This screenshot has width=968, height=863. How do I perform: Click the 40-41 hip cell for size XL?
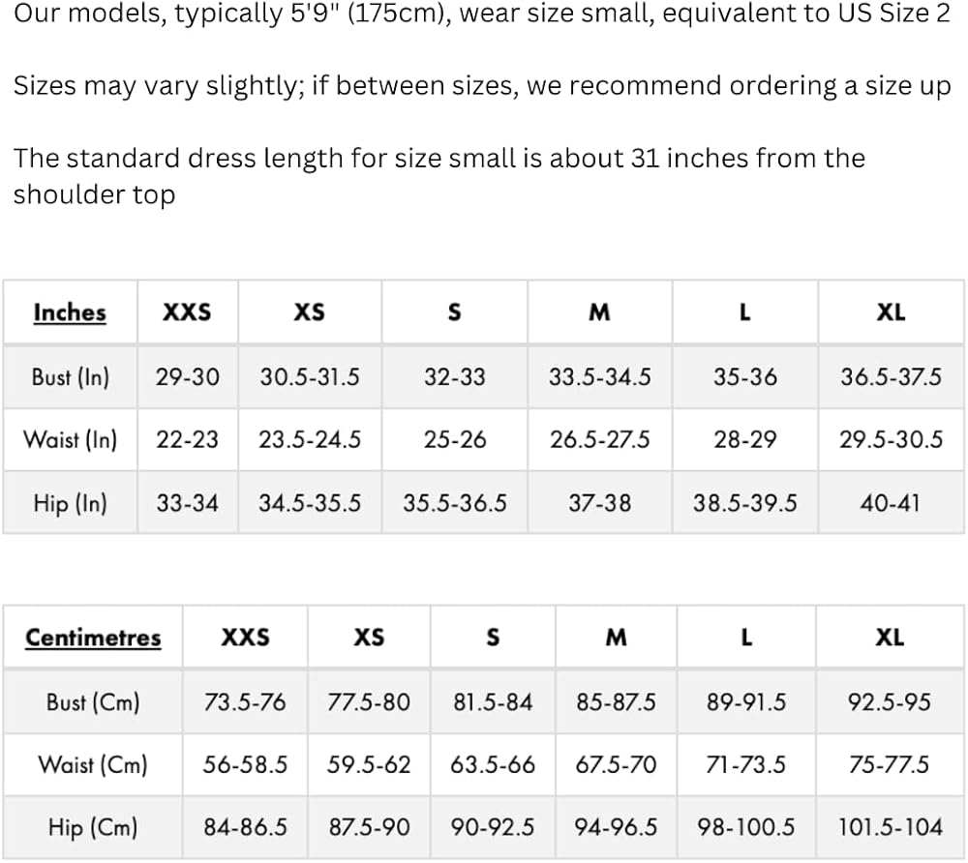point(890,503)
